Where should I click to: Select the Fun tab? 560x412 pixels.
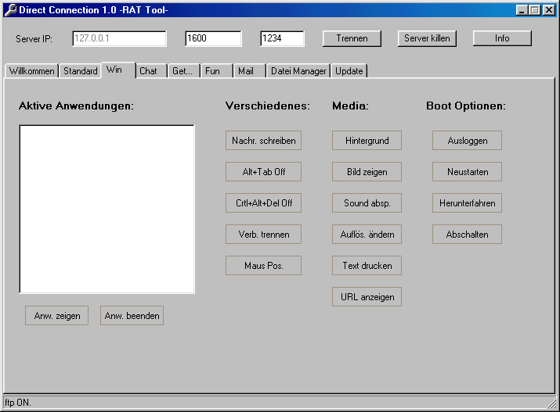tap(212, 71)
